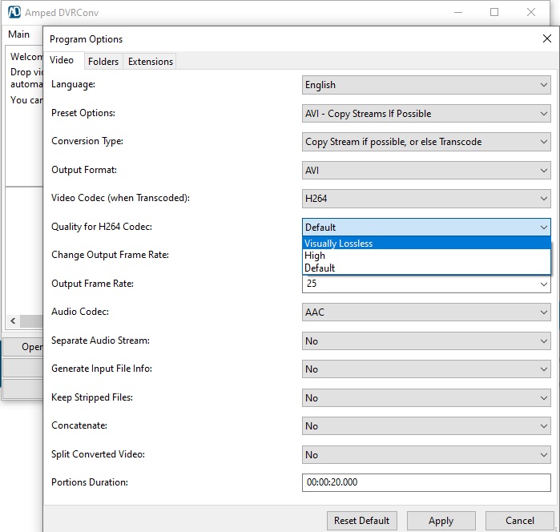Click the Reset Default button

click(x=361, y=521)
